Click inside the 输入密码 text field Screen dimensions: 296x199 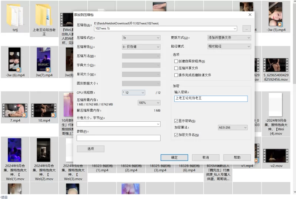coord(211,99)
